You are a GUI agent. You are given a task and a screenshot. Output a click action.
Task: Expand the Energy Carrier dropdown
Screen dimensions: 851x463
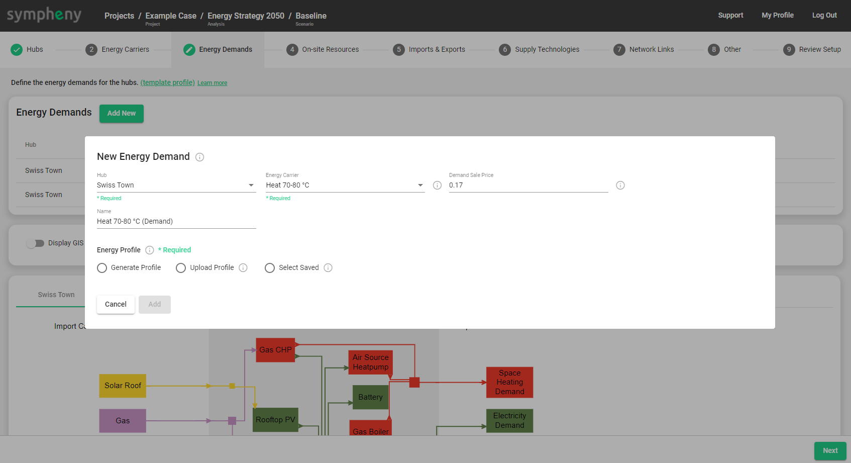pyautogui.click(x=345, y=186)
